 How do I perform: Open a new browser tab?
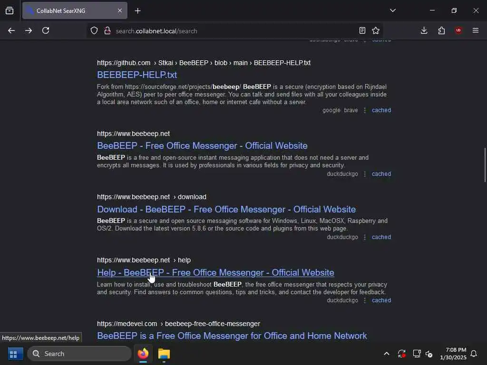coord(137,11)
